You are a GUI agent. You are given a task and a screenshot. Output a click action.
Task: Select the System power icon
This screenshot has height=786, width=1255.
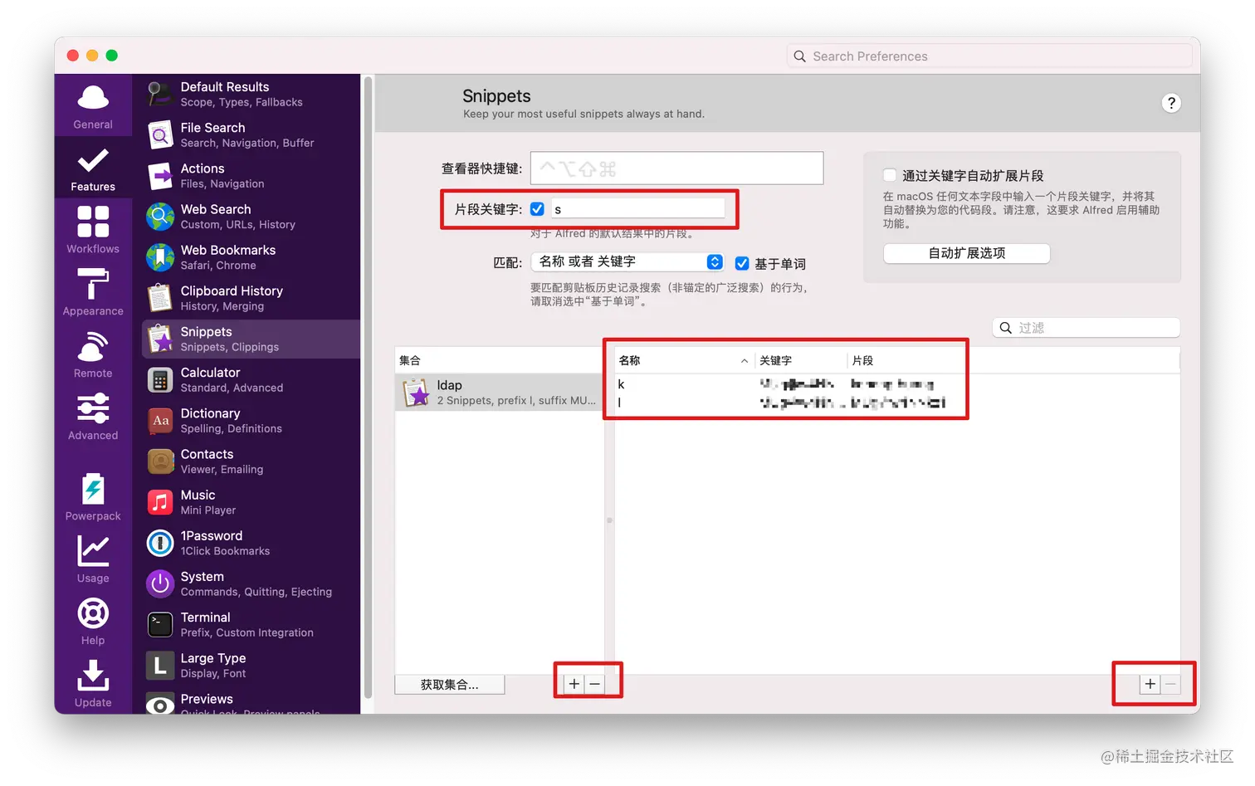click(x=160, y=583)
